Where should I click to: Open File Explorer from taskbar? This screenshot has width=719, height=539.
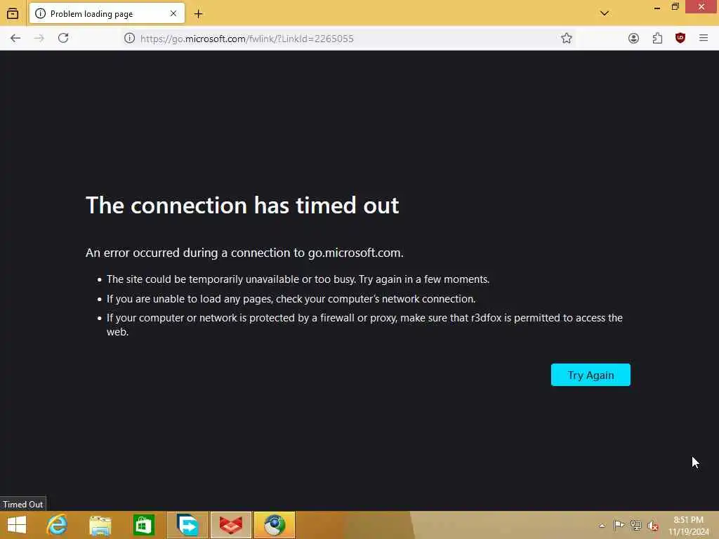coord(100,525)
